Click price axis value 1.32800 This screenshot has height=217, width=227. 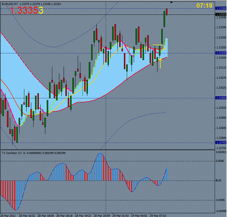221,138
